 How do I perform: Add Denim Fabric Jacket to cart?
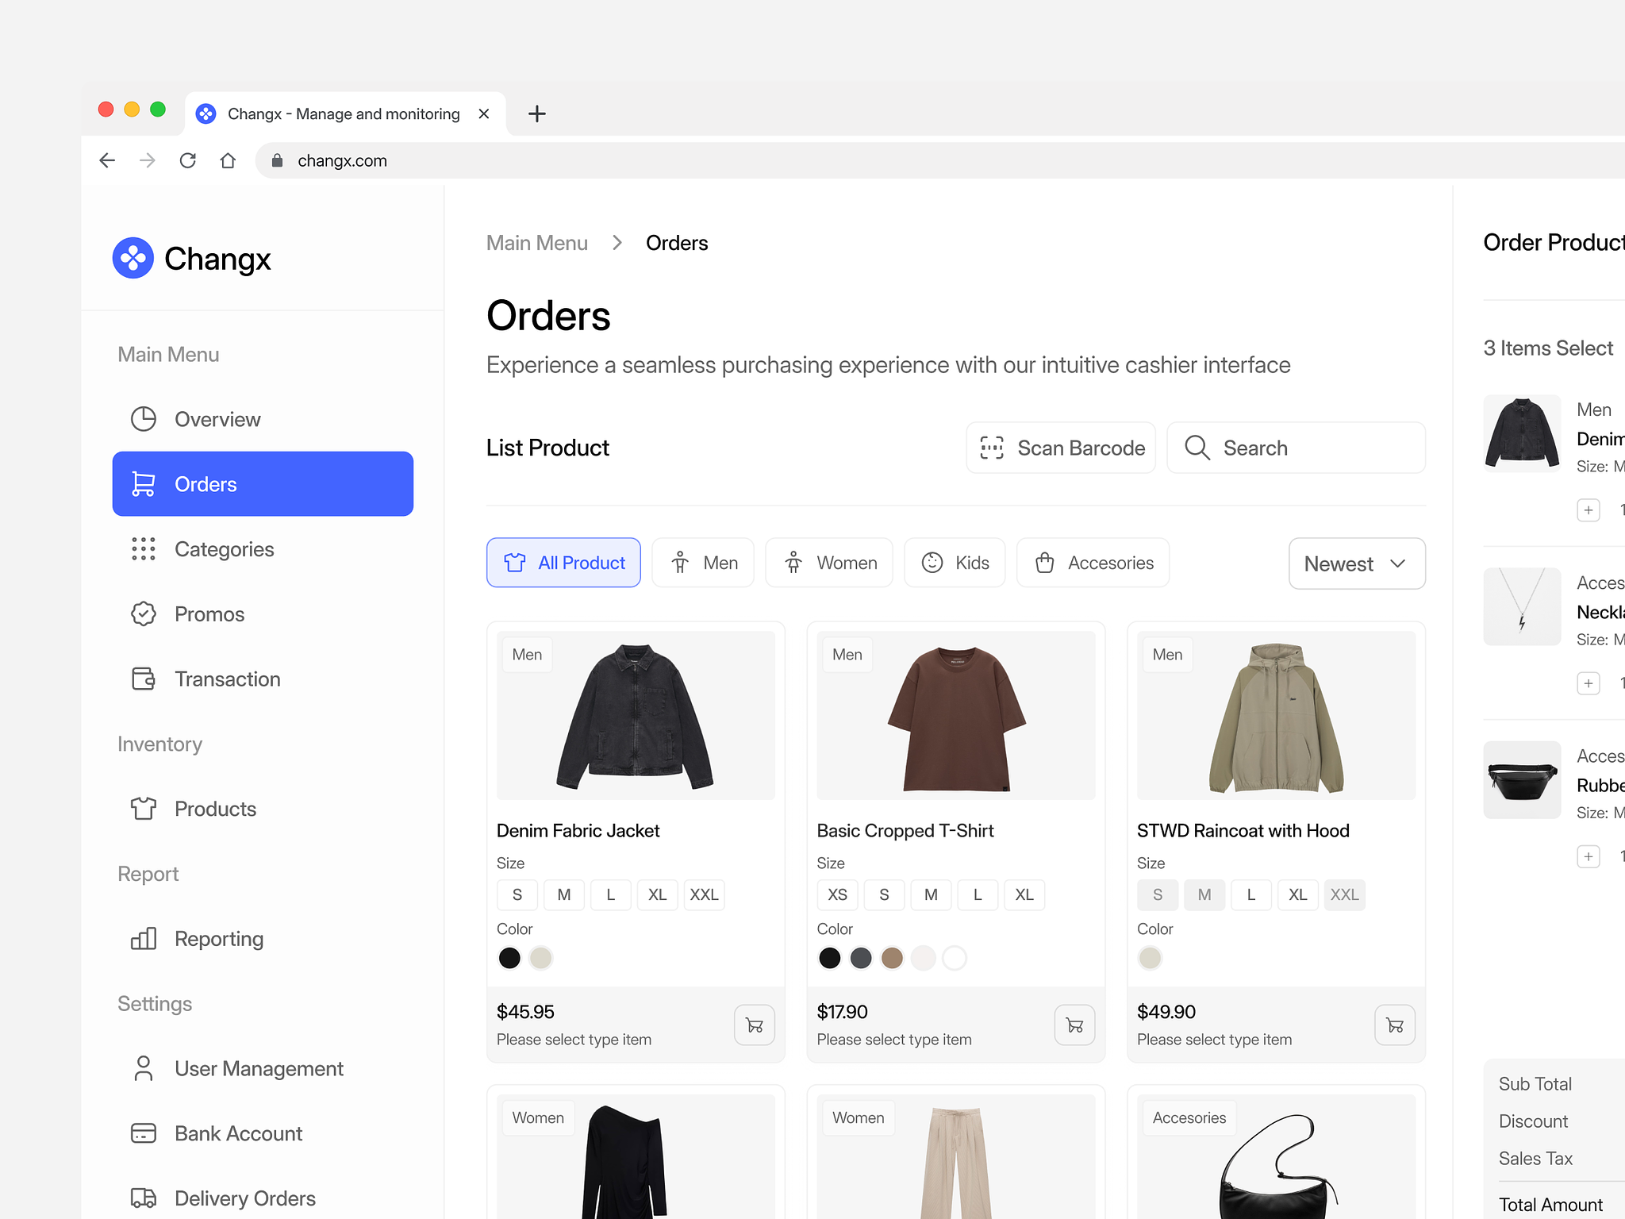click(x=753, y=1025)
